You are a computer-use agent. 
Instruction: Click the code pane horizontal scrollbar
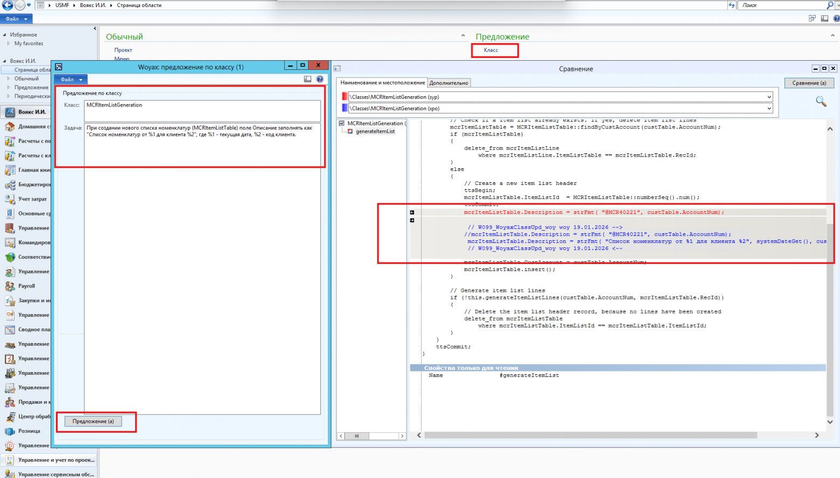click(591, 435)
